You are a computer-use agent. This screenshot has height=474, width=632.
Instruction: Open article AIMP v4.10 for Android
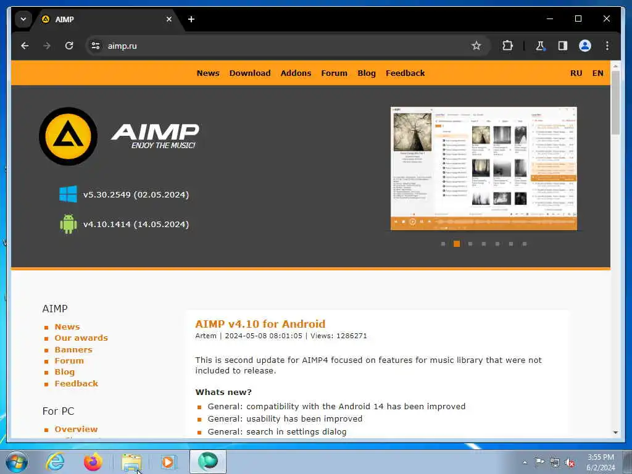(260, 324)
